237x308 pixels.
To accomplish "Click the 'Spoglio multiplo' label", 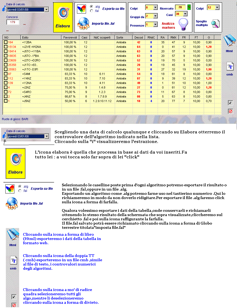I will pyautogui.click(x=202, y=23).
